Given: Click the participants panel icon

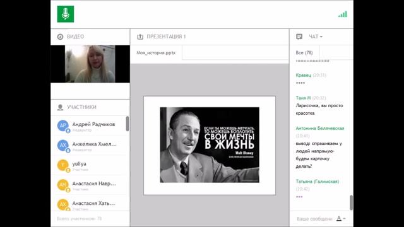Looking at the screenshot, I should [x=60, y=107].
